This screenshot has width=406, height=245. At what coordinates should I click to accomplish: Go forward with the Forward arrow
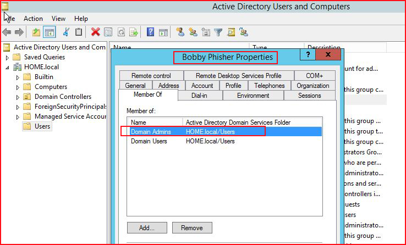click(19, 32)
